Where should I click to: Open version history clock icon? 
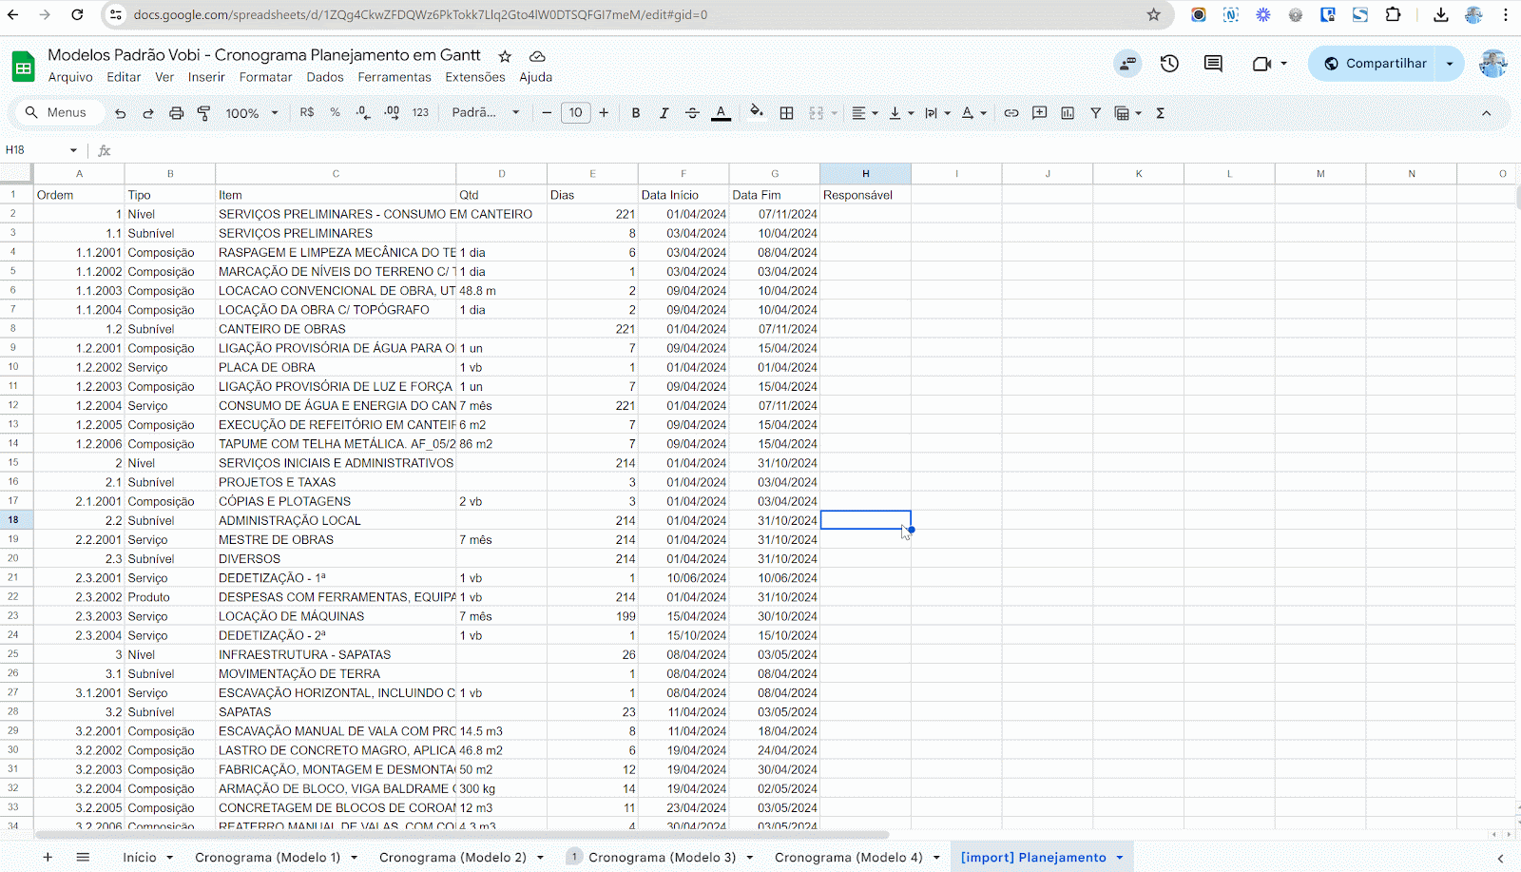[1169, 64]
